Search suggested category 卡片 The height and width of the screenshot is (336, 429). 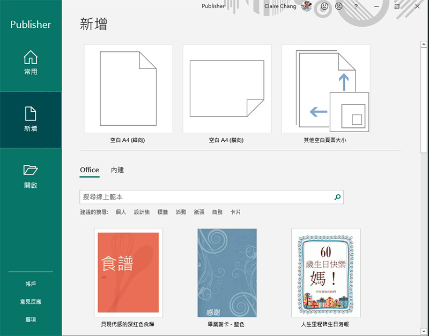click(x=235, y=212)
